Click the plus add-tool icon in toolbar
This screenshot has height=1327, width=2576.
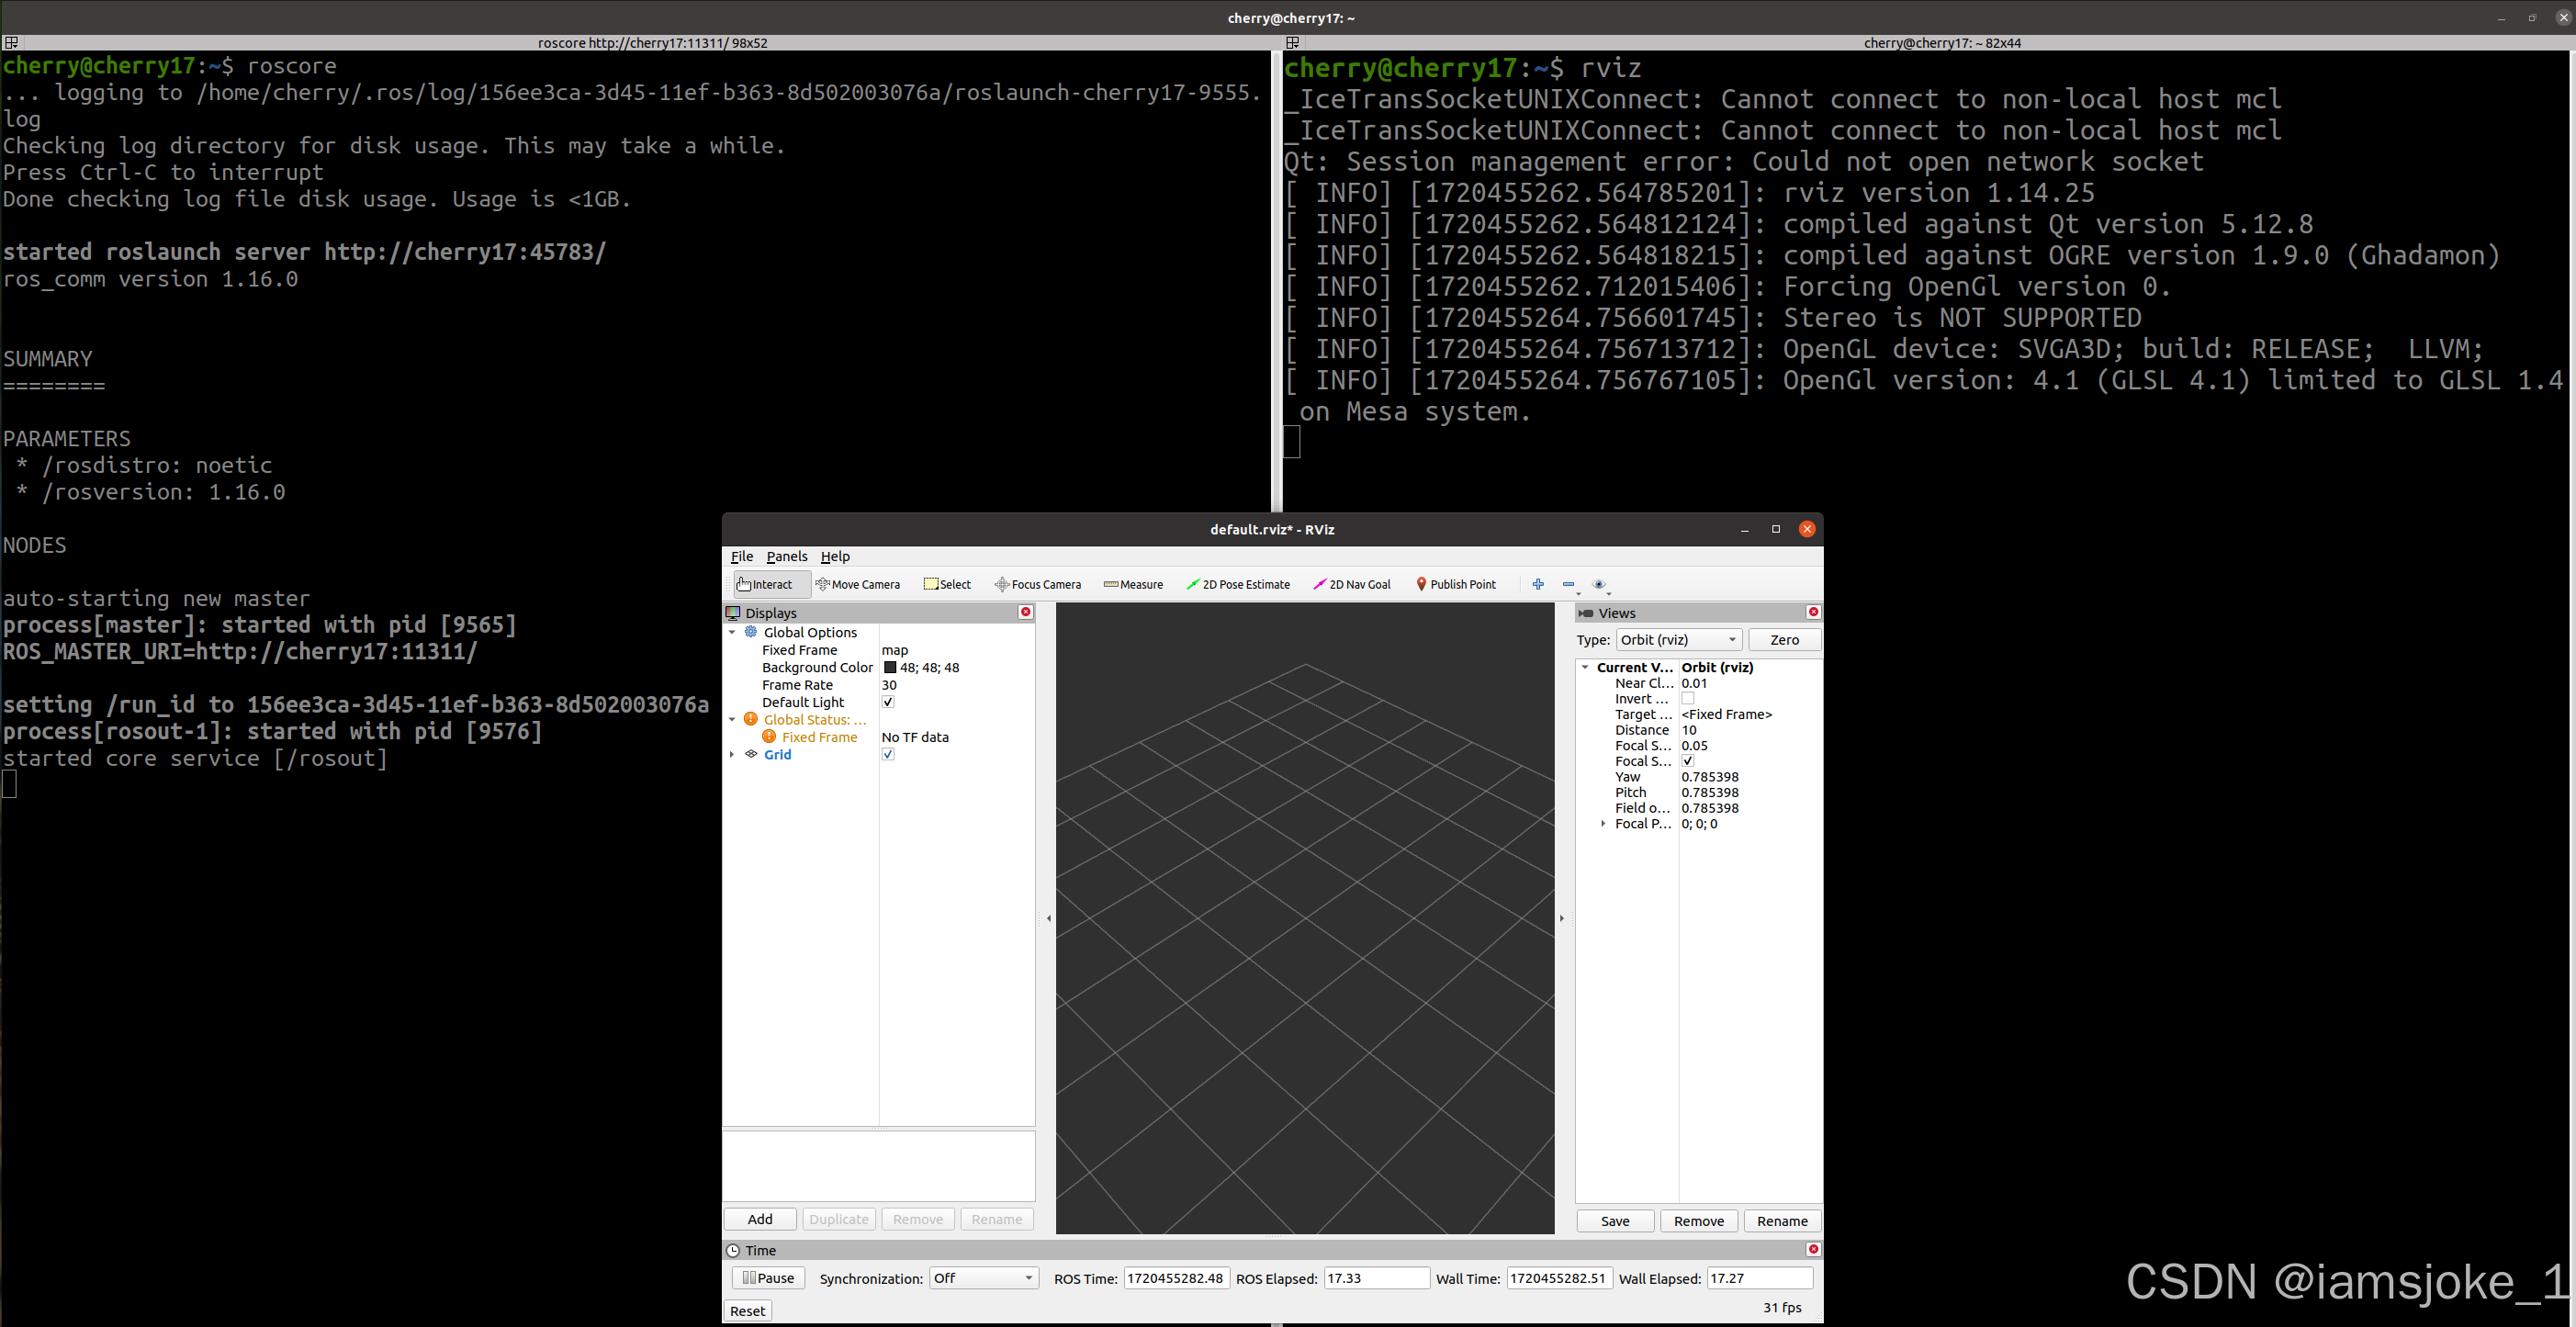pos(1538,584)
